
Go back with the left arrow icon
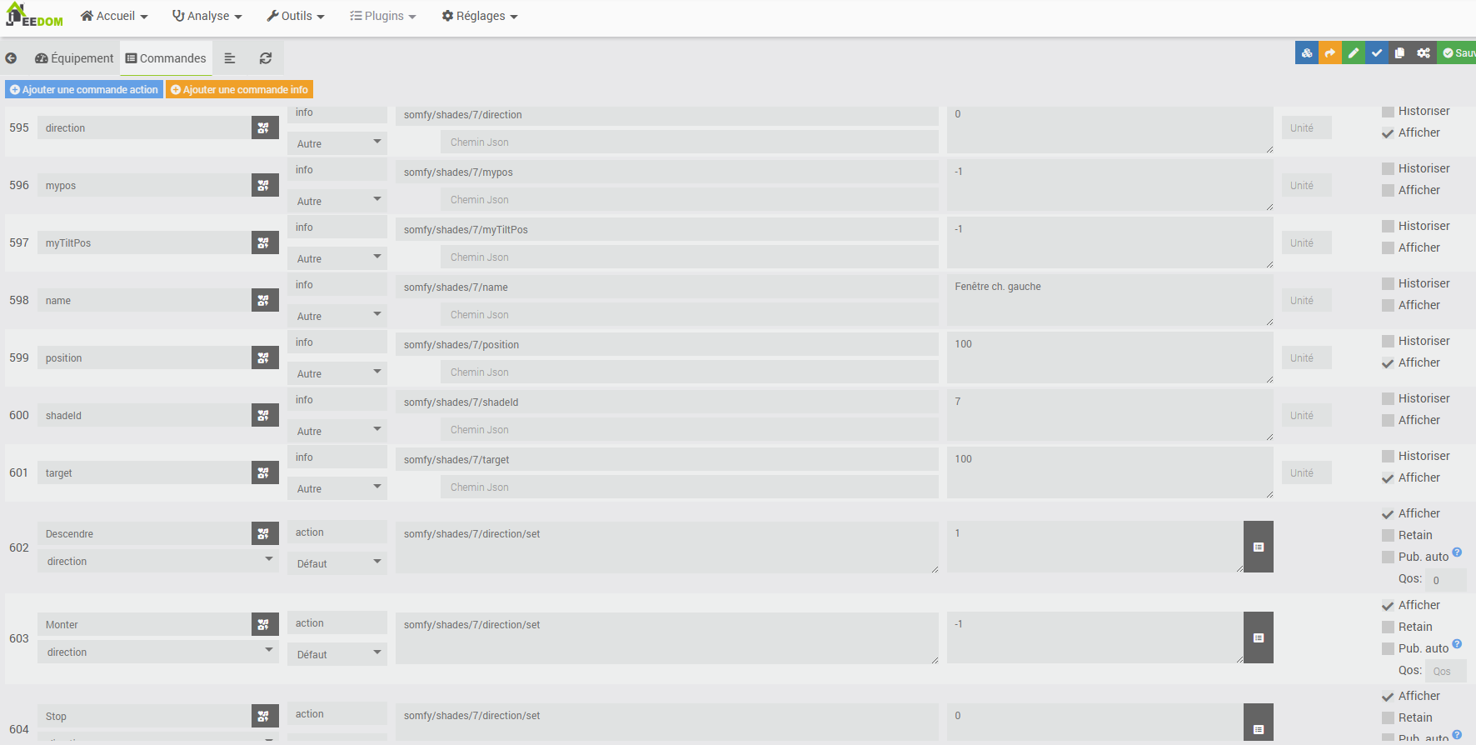(11, 58)
